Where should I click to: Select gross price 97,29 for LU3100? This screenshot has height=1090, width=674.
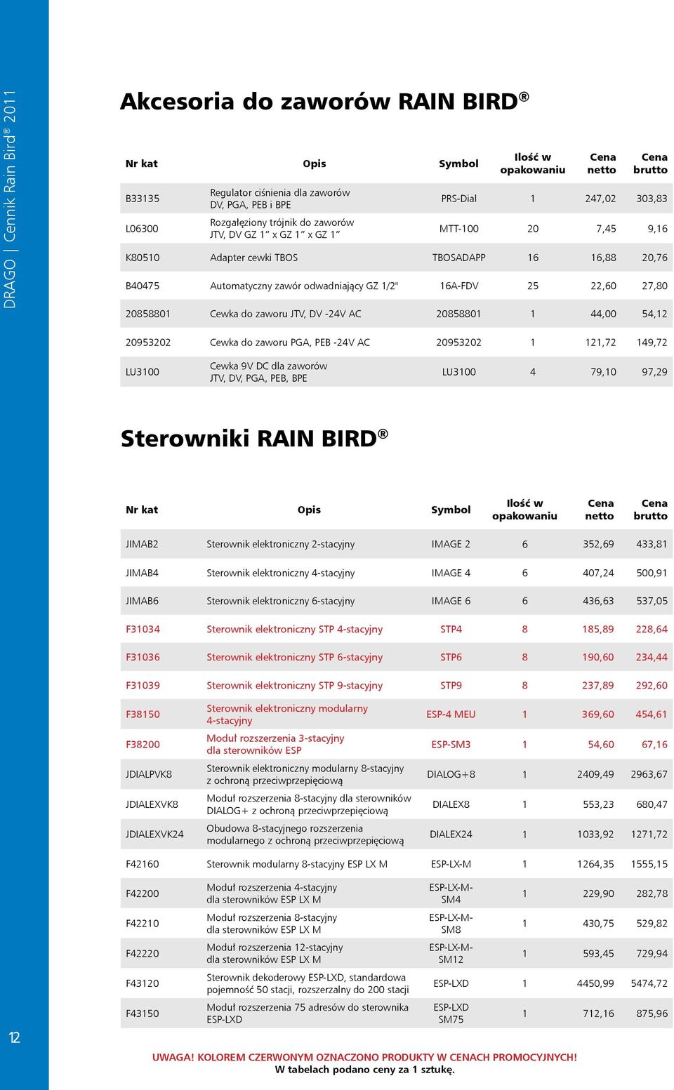click(x=654, y=372)
